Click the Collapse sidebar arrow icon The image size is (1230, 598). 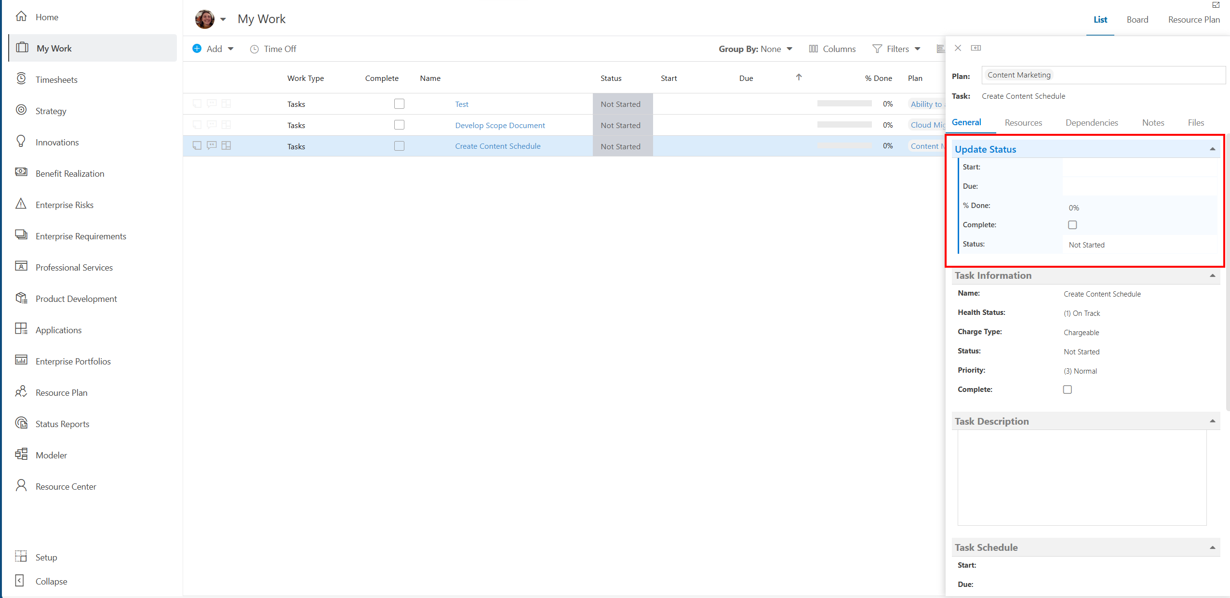(x=20, y=581)
